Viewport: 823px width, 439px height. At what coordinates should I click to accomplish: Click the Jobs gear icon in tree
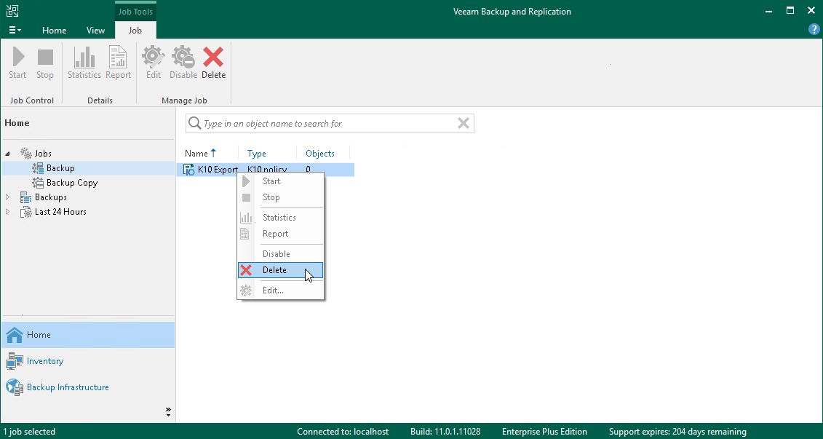(25, 154)
